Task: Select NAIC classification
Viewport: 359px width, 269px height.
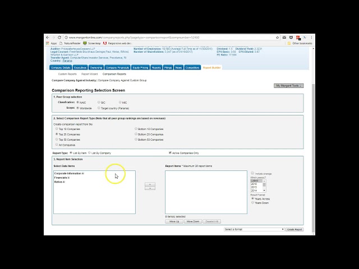Action: click(78, 102)
